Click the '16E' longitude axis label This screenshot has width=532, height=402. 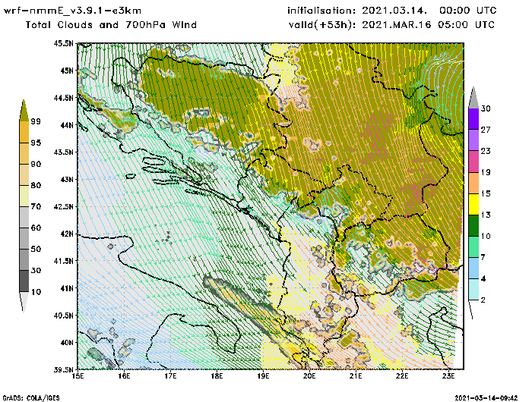coord(124,376)
